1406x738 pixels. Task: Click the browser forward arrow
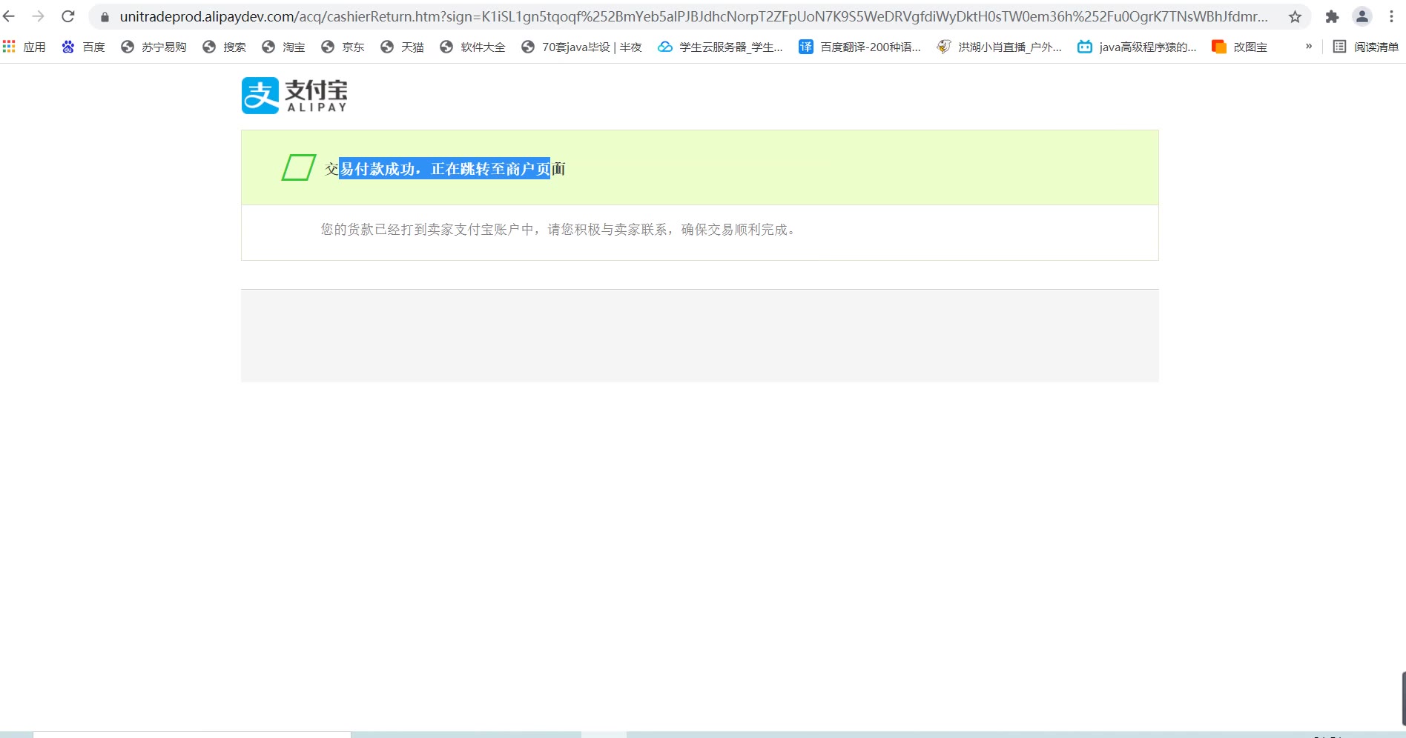click(39, 16)
